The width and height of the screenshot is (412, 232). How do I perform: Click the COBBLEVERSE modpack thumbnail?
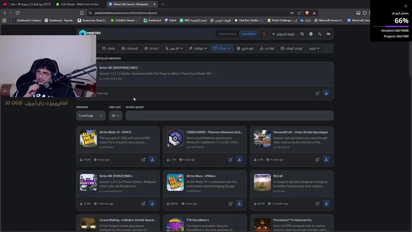coord(175,139)
